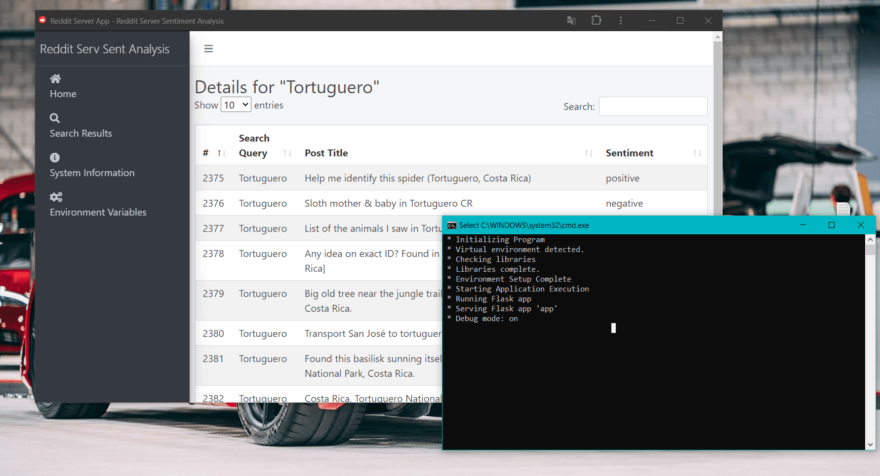Image resolution: width=880 pixels, height=476 pixels.
Task: Maximize the cmd.exe window
Action: pyautogui.click(x=832, y=225)
